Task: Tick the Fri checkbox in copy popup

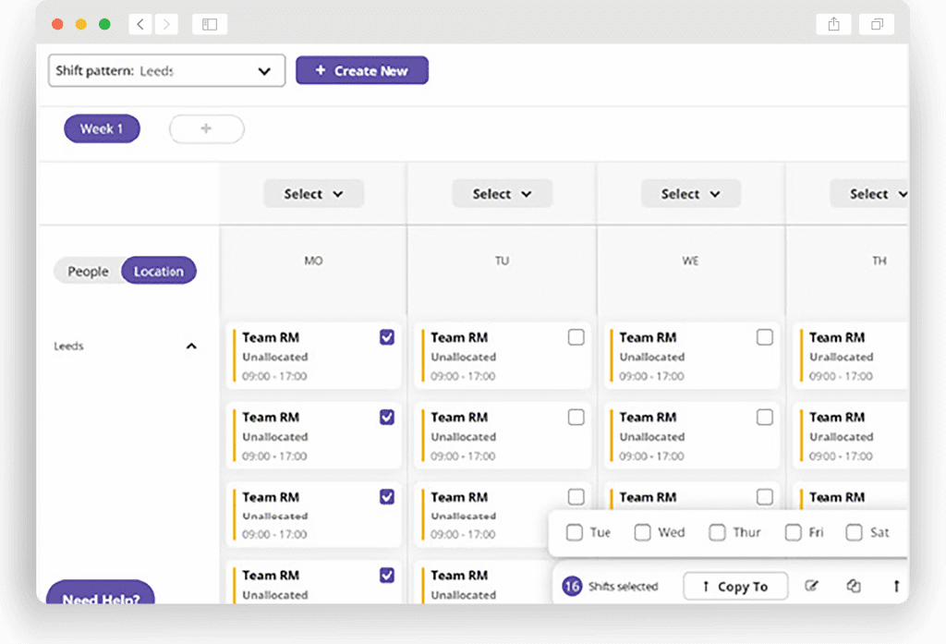Action: pos(793,532)
